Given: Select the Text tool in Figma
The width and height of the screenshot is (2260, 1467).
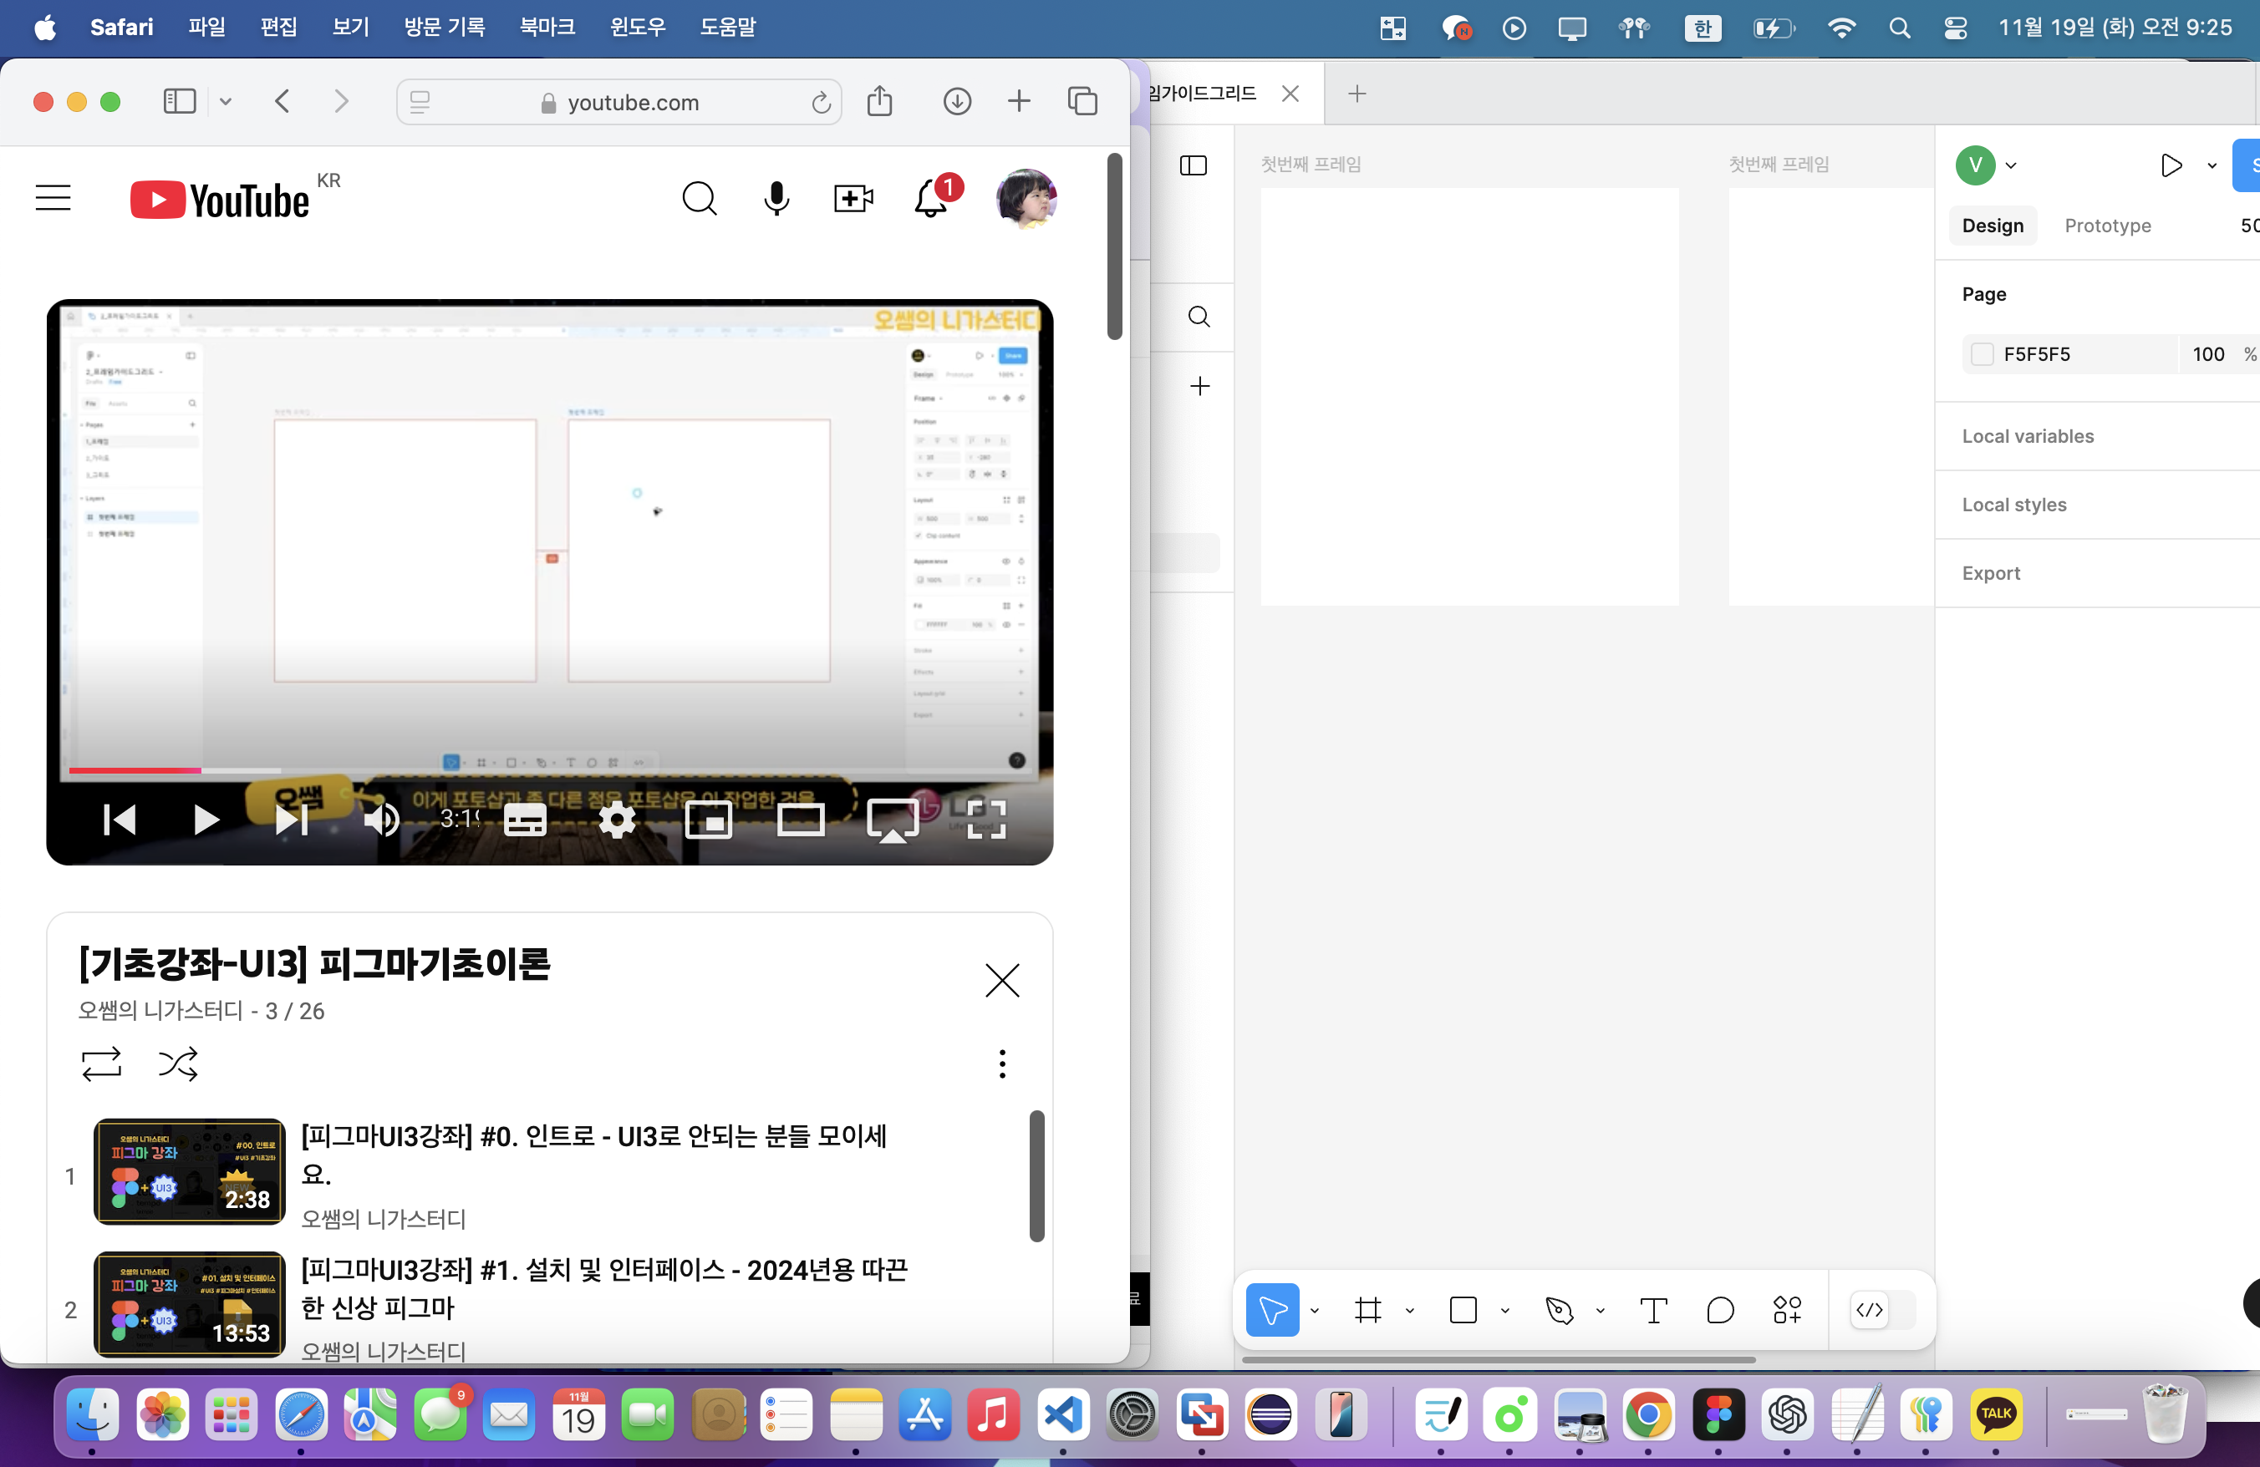Looking at the screenshot, I should point(1653,1311).
